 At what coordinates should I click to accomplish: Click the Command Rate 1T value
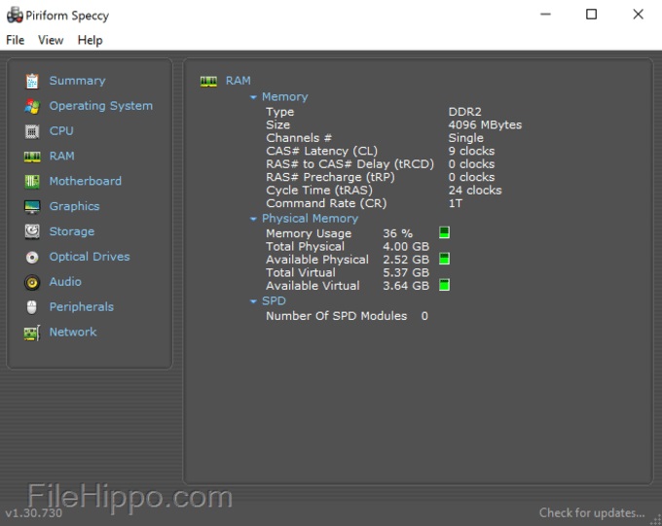coord(456,203)
